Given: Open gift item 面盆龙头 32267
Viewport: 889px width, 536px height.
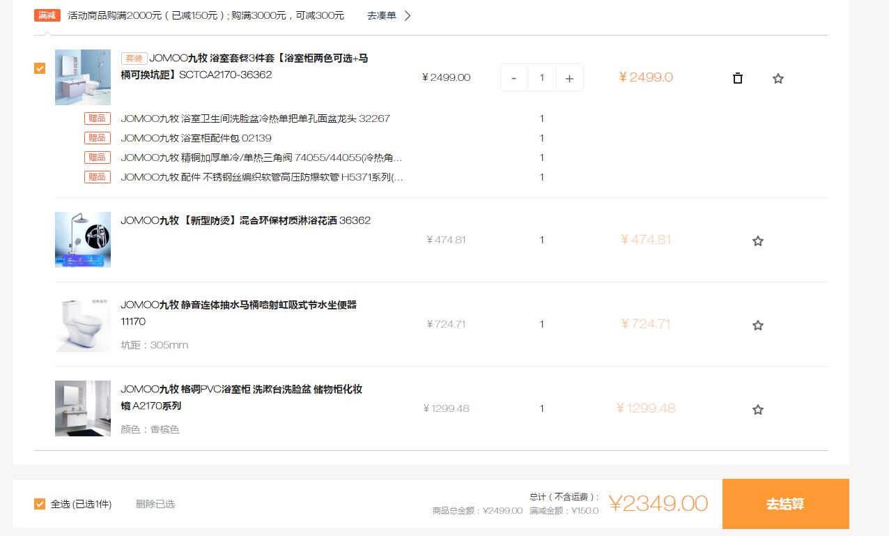Looking at the screenshot, I should click(x=255, y=118).
